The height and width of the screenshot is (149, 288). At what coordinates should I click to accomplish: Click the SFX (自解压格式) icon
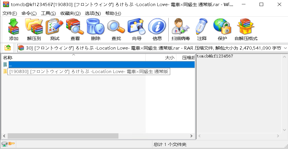pos(246,30)
